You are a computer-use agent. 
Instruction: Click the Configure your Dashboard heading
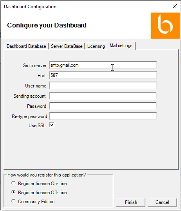point(47,25)
